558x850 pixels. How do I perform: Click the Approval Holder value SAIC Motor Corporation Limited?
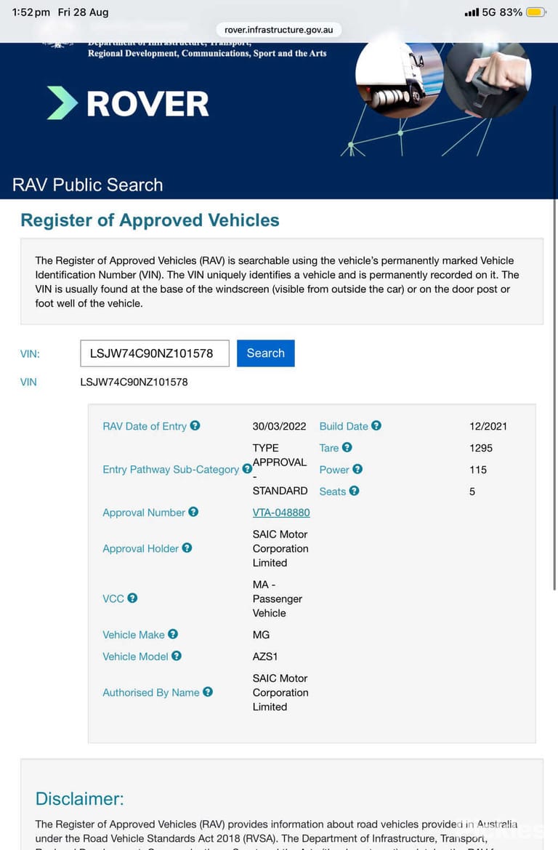tap(280, 548)
